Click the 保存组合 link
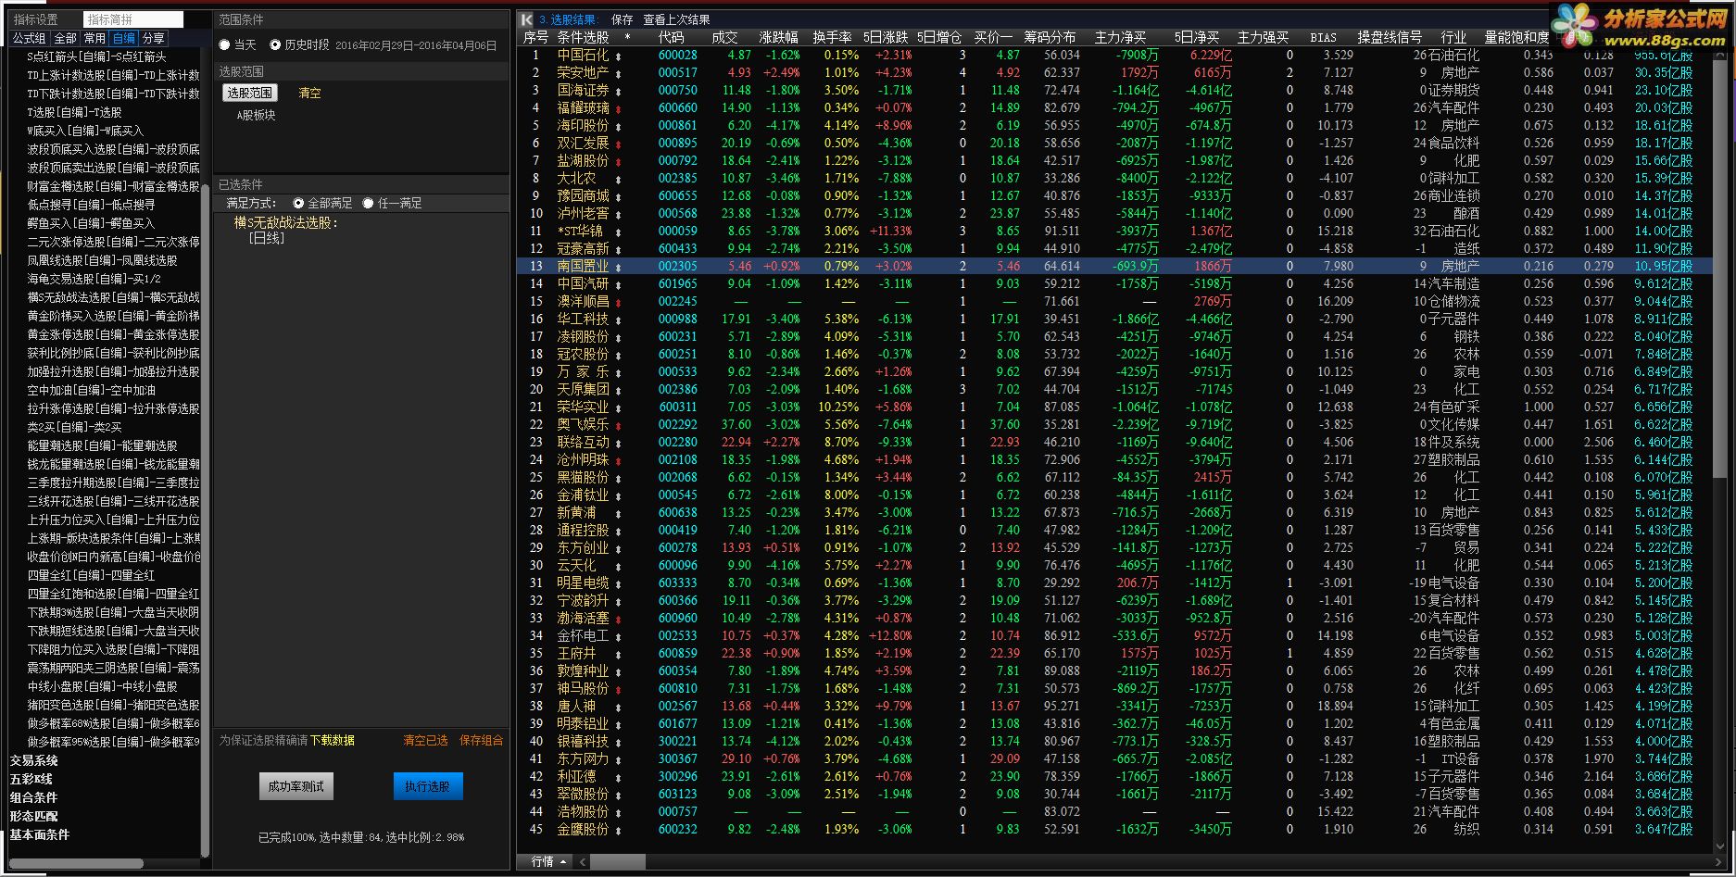Screen dimensions: 1736x877 pyautogui.click(x=482, y=740)
